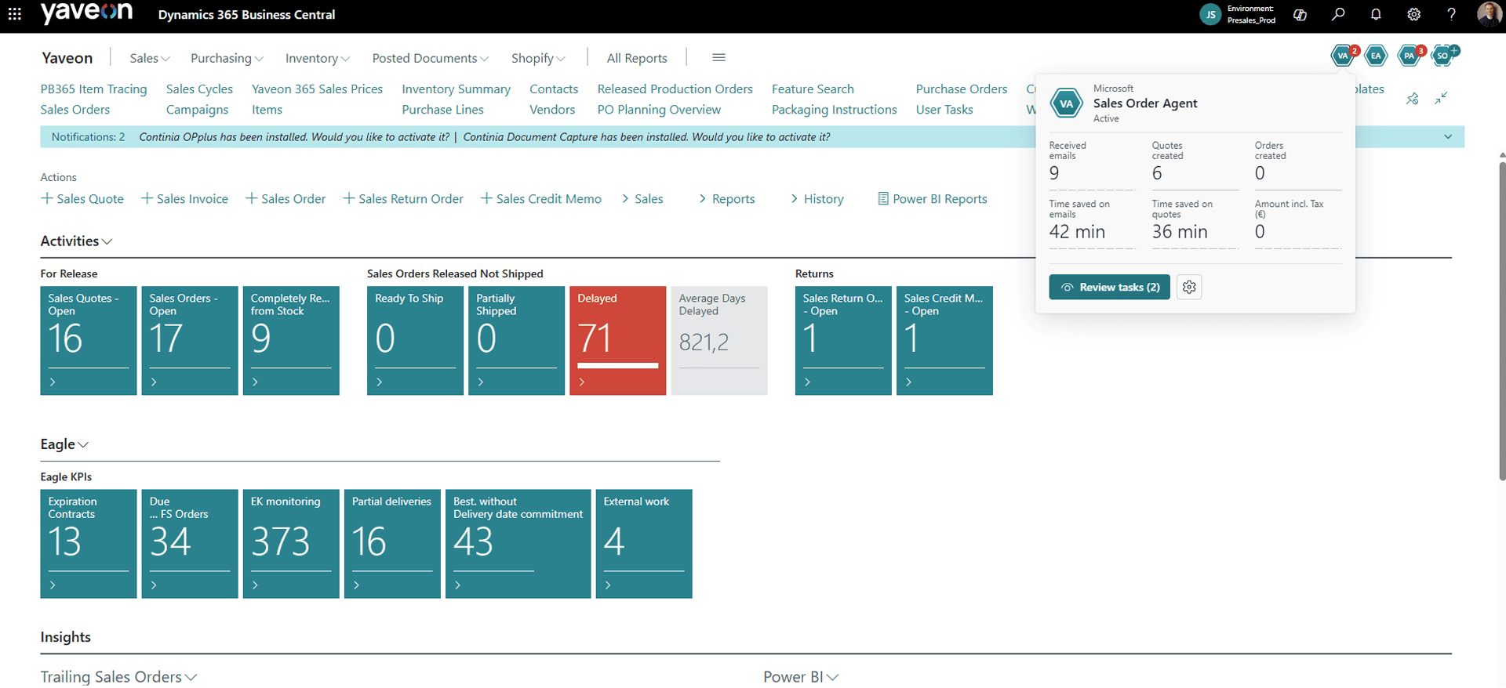Open the notifications bell

tap(1376, 14)
